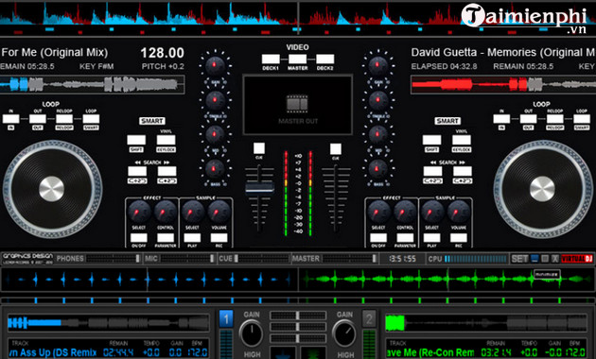
Task: Click the left deck Loop OUT button
Action: click(38, 119)
